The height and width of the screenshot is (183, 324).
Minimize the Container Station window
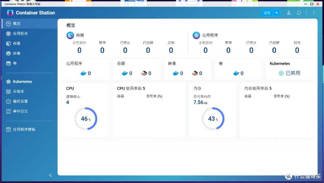coord(306,4)
